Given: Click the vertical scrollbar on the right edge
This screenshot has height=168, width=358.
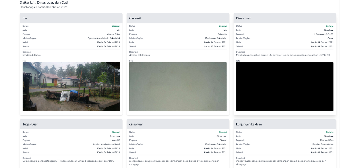Looking at the screenshot, I should pyautogui.click(x=340, y=107).
